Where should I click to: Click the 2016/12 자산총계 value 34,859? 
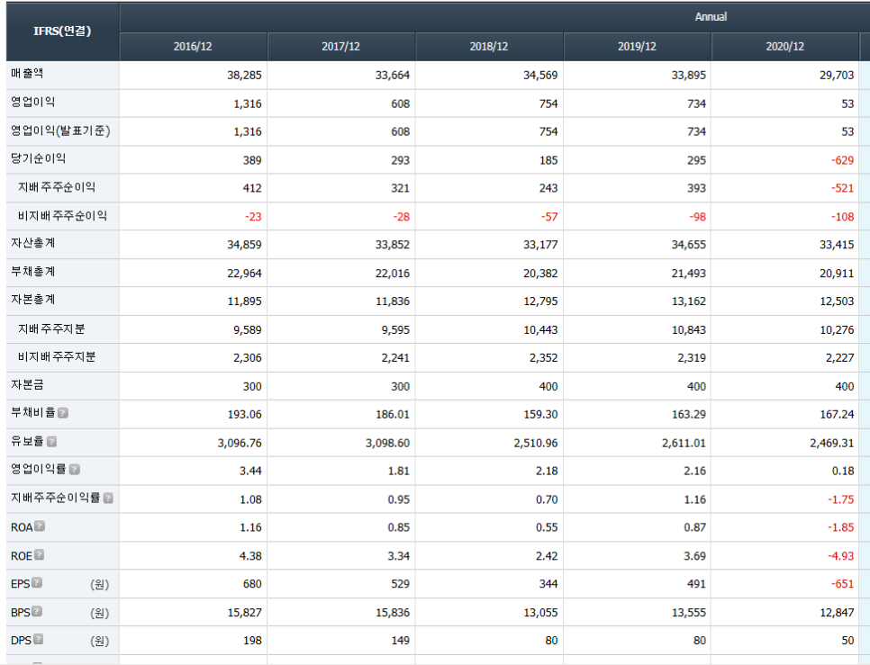click(x=244, y=245)
